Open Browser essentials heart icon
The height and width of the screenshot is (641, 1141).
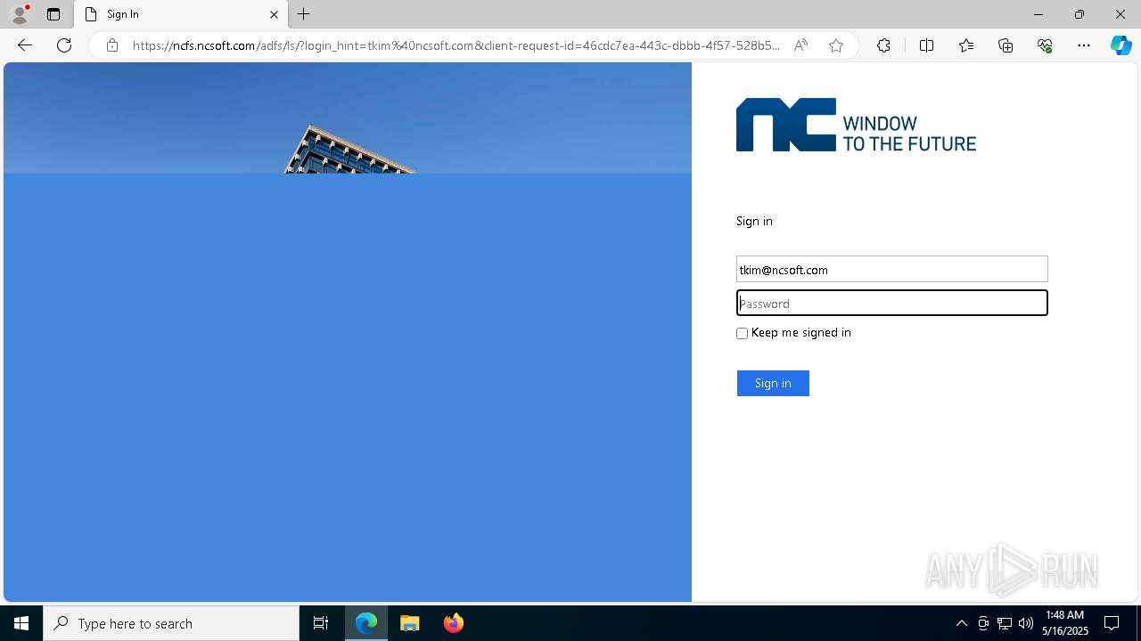[x=1045, y=45]
